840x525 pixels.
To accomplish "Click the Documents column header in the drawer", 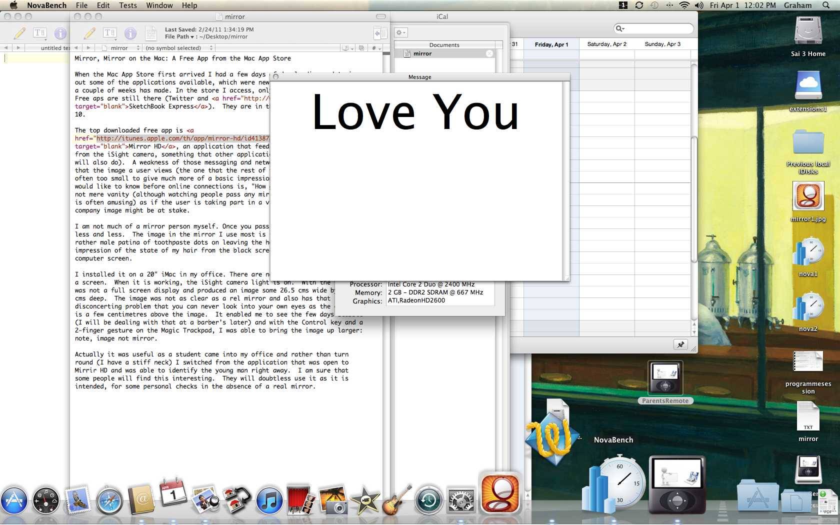I will tap(444, 45).
